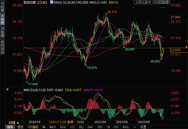Click the 26.112 high price marker

(x=112, y=12)
